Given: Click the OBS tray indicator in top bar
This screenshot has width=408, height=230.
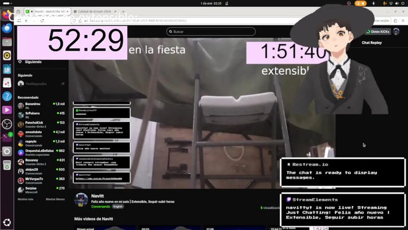Looking at the screenshot, I should 349,4.
